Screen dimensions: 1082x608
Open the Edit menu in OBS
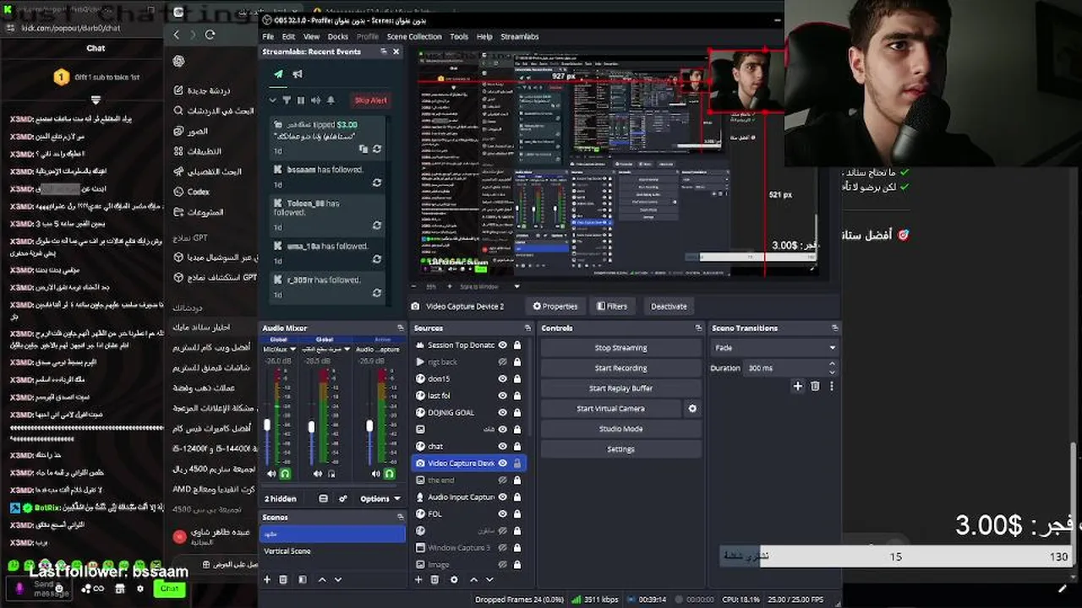pyautogui.click(x=288, y=37)
